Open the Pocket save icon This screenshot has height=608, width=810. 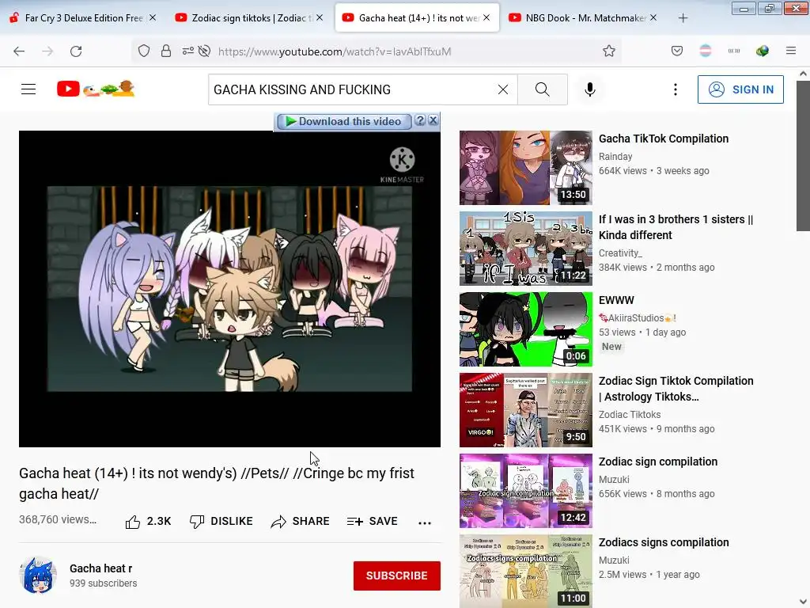pos(677,51)
